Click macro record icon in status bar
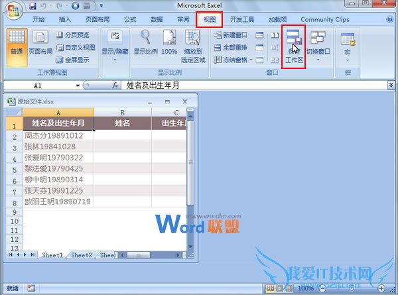Screen dimensions: 398x295 click(31, 288)
